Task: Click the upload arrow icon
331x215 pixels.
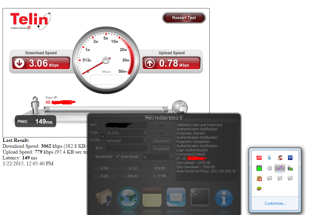Action: [x=150, y=63]
